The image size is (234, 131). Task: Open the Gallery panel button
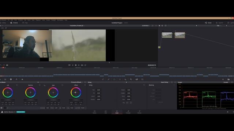(x=3, y=23)
